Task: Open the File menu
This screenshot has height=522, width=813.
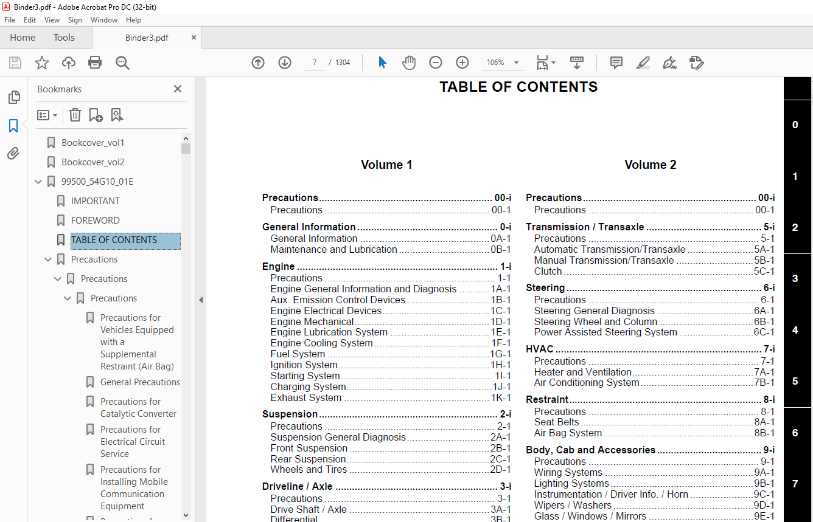Action: (x=10, y=20)
